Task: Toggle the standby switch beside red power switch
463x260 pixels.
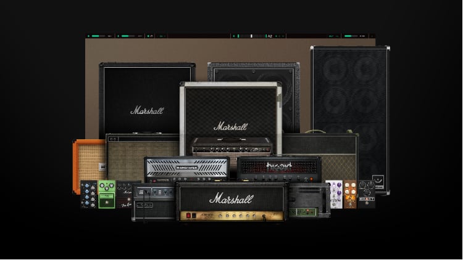Action: point(194,216)
